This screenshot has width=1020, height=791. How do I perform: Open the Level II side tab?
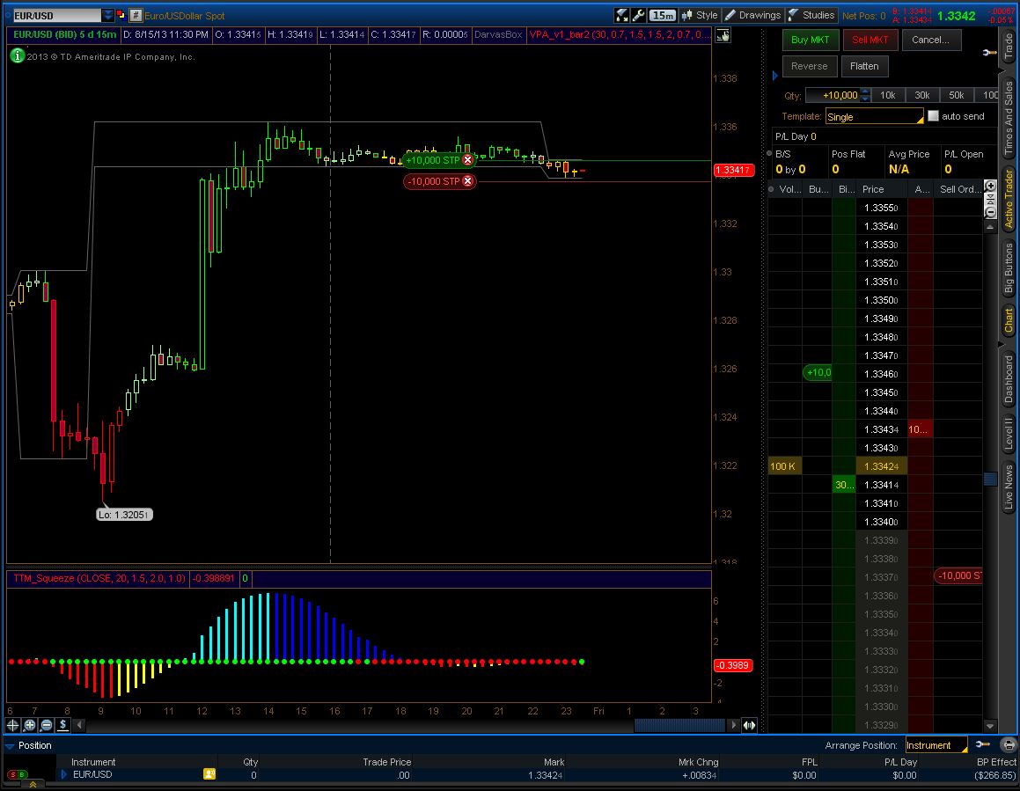pyautogui.click(x=1009, y=435)
